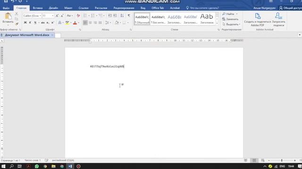Open the Windows Start menu

pyautogui.click(x=3, y=166)
